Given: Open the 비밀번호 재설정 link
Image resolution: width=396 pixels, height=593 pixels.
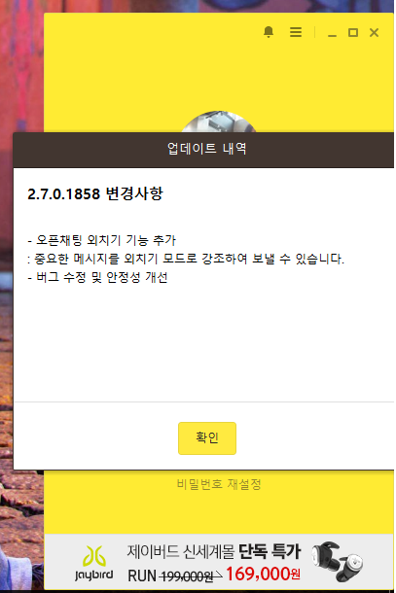Looking at the screenshot, I should (219, 484).
